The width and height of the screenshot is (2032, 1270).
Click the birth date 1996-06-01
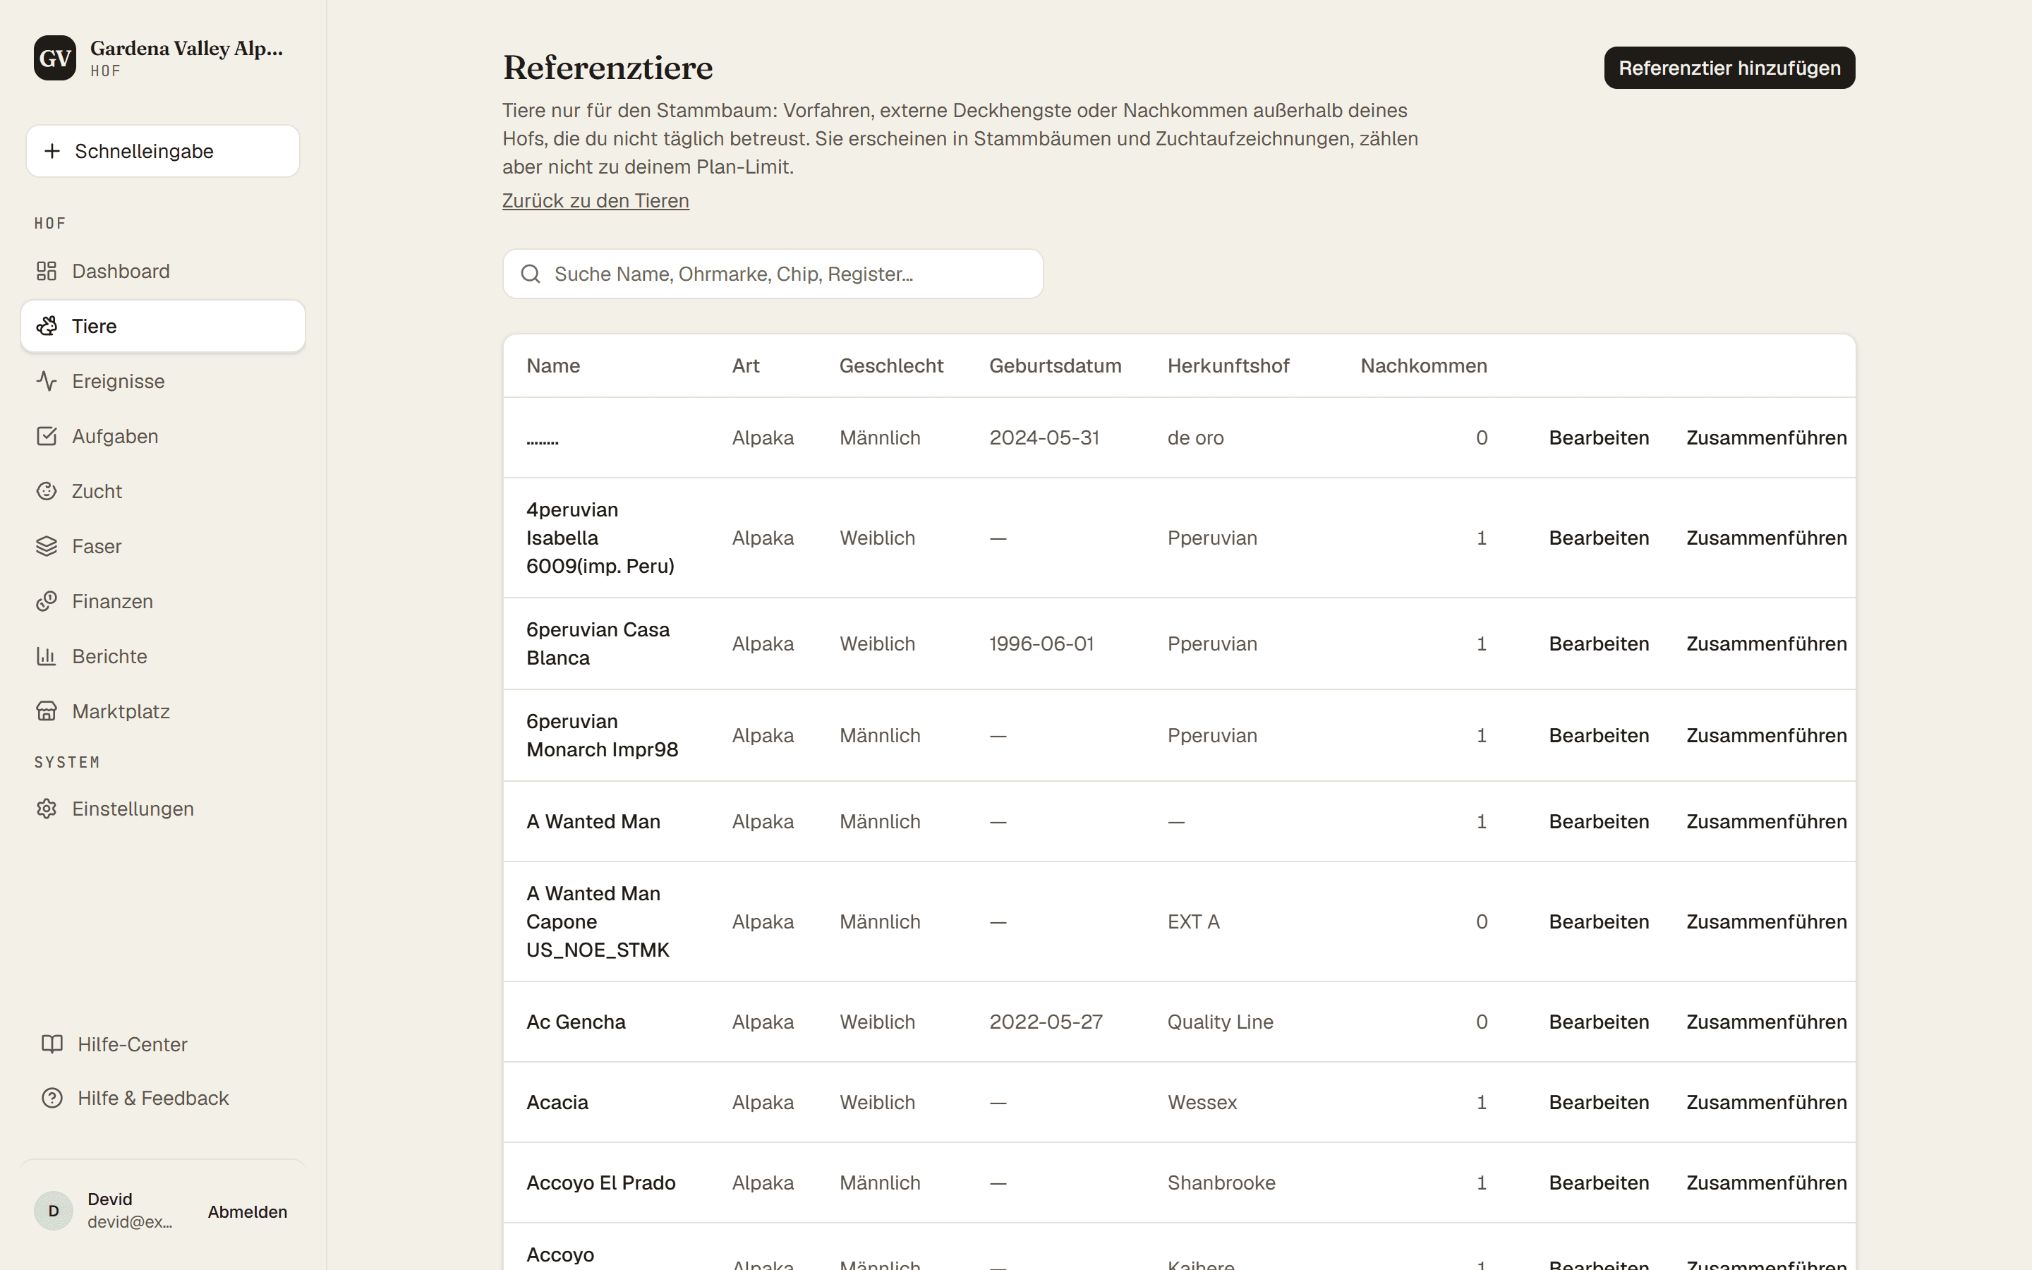(x=1041, y=643)
